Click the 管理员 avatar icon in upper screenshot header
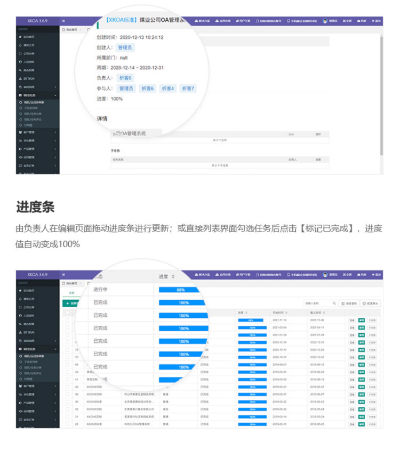The height and width of the screenshot is (460, 400). pos(325,21)
